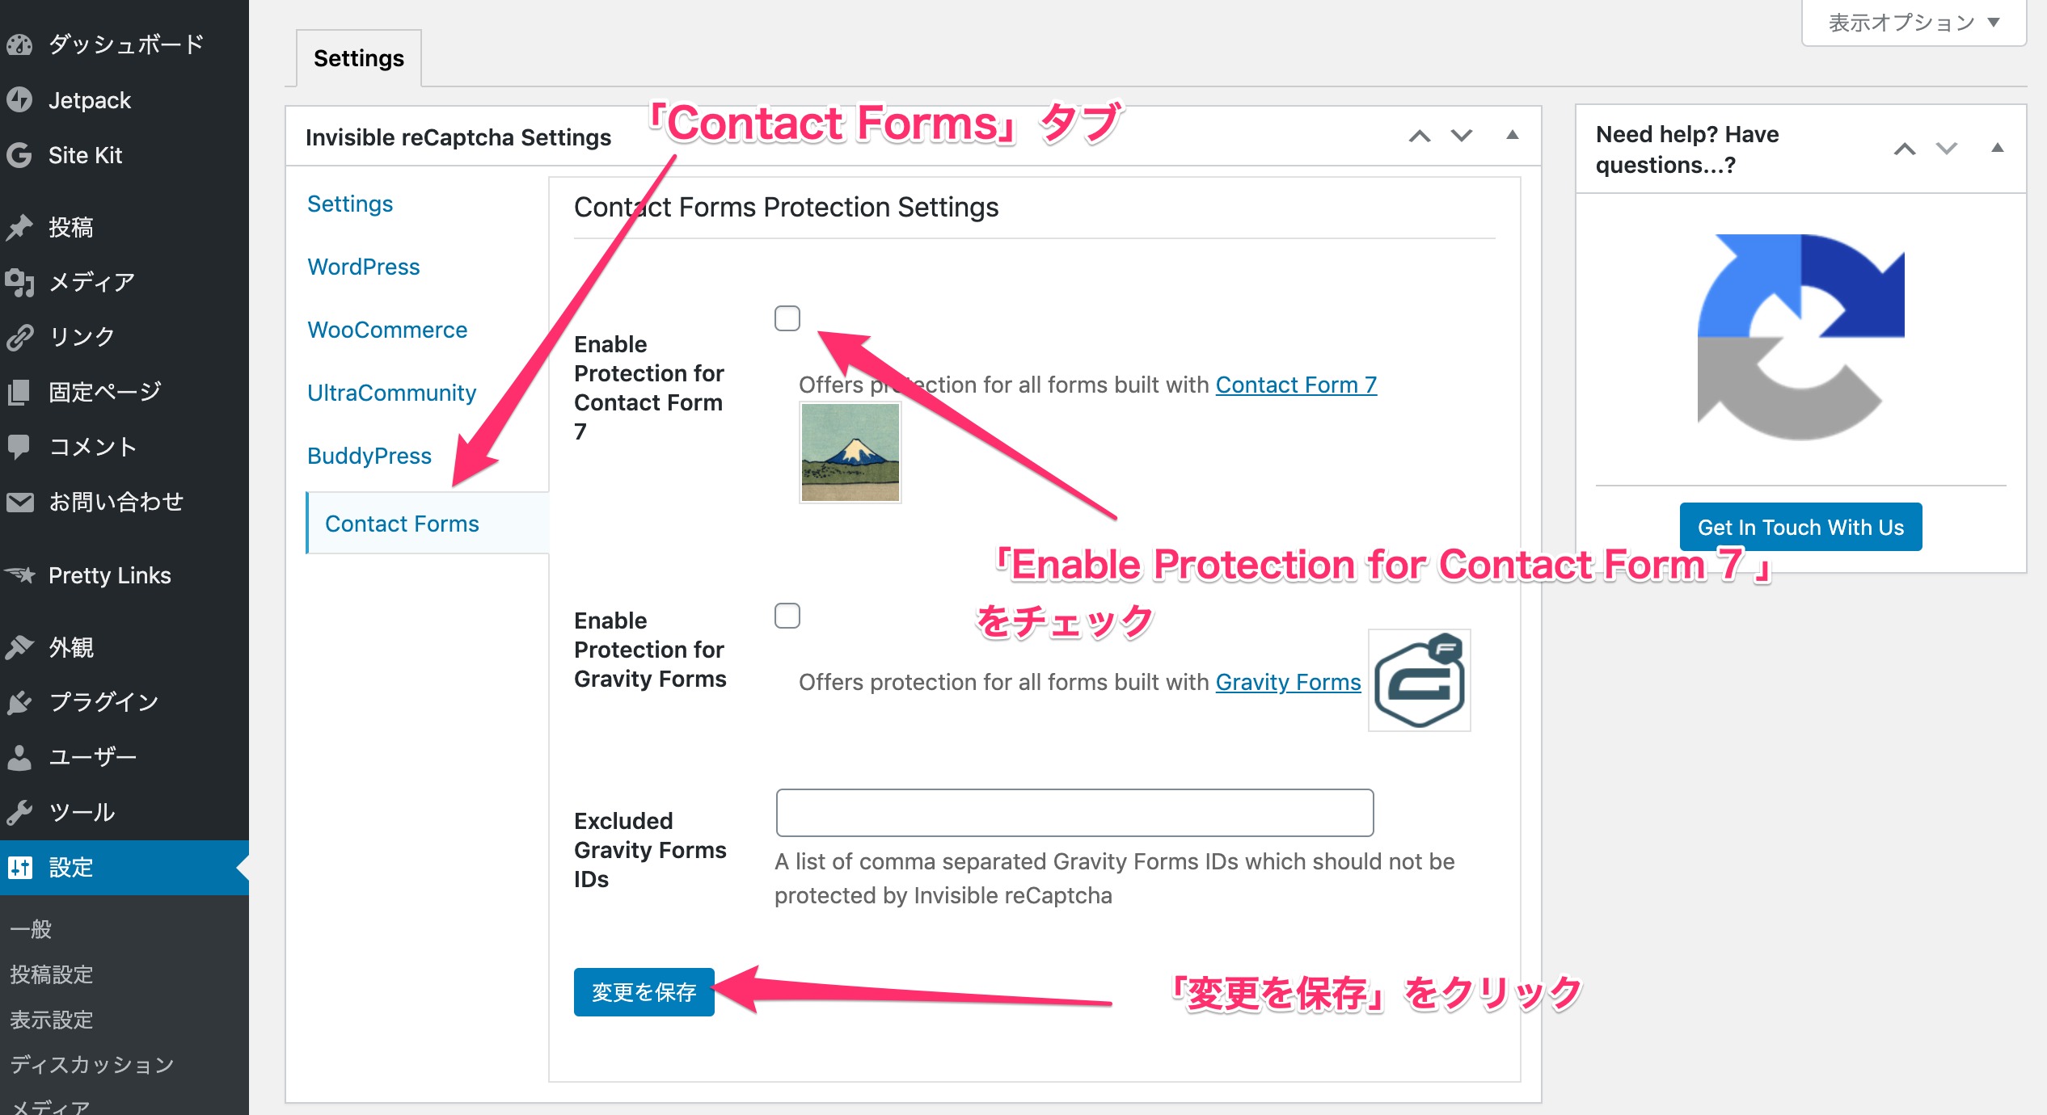Click the ツール wrench icon
Screen dimensions: 2047x1115
click(19, 812)
